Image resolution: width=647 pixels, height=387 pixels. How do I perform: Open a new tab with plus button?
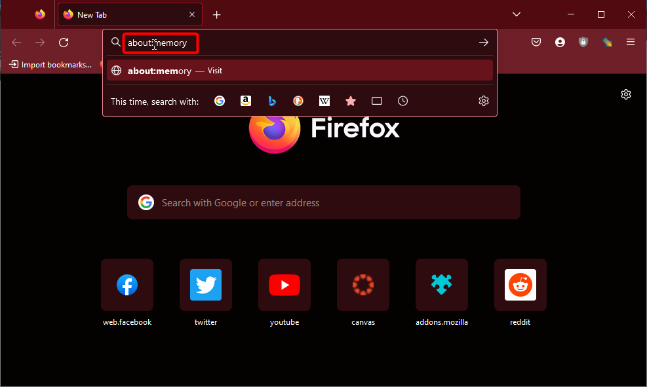216,15
